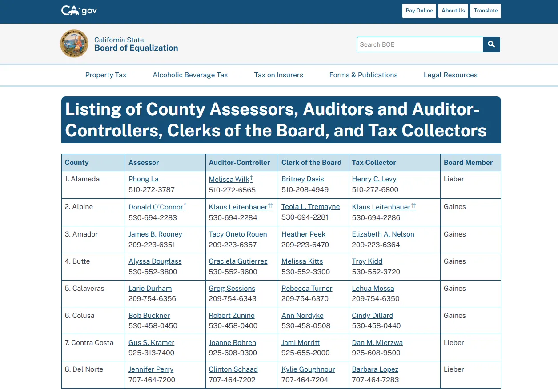This screenshot has height=389, width=558.
Task: Open the Property Tax menu
Action: tap(106, 75)
